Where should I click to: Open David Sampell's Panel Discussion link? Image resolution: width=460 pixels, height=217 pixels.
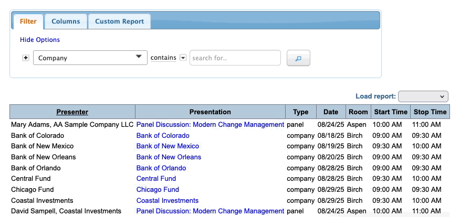210,211
